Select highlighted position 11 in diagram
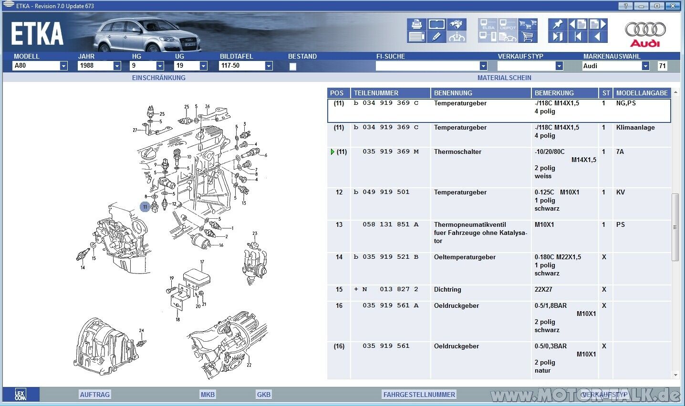This screenshot has width=685, height=406. 145,207
